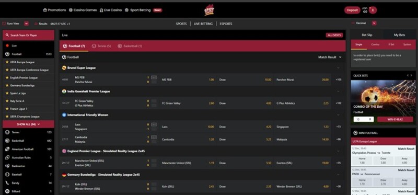Click the ALL EVENTS button
The height and width of the screenshot is (195, 418).
334,35
